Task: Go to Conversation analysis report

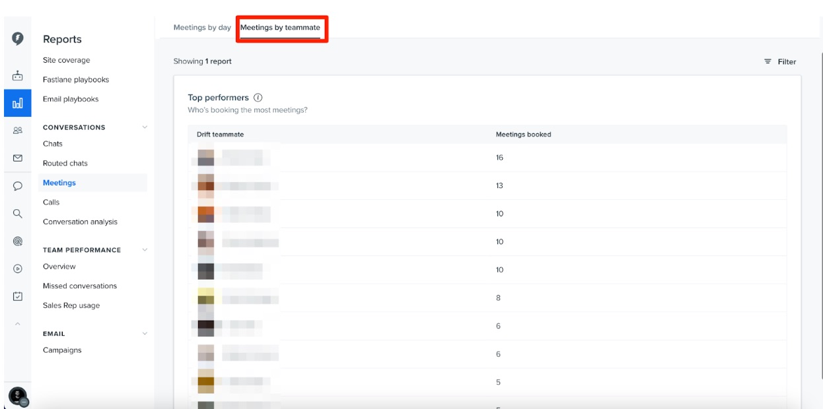Action: [80, 222]
